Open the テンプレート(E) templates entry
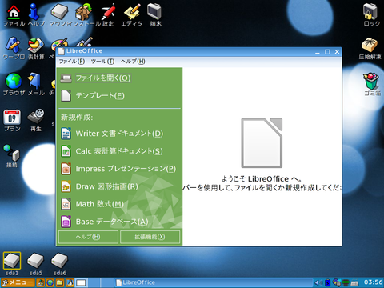 pos(93,96)
